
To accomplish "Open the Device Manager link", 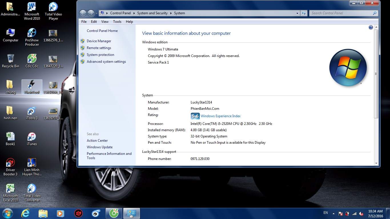I will (x=99, y=41).
